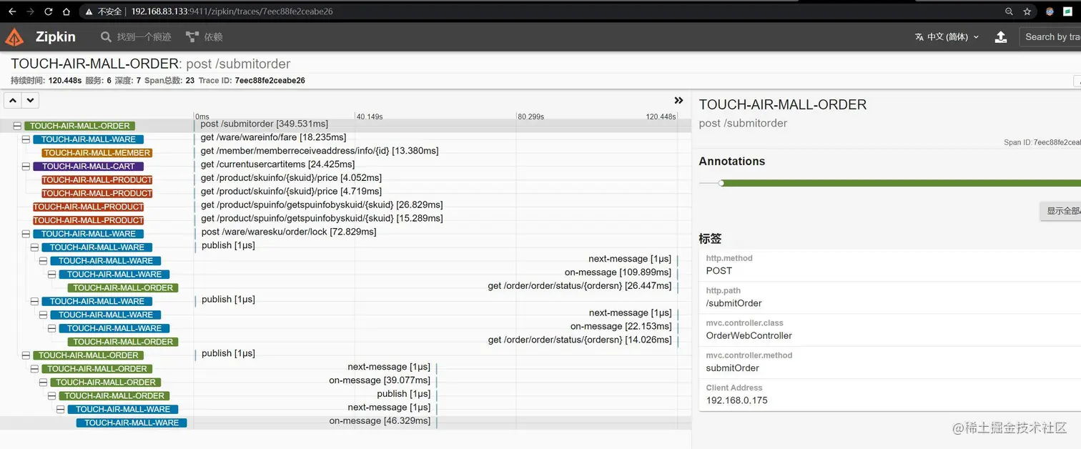Collapse the root post /submitorder span tree

[x=17, y=126]
